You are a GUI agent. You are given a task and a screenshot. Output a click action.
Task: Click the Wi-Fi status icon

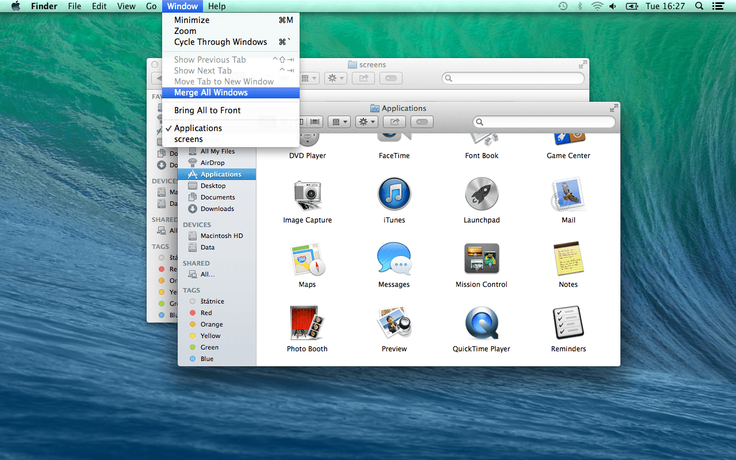pos(597,6)
